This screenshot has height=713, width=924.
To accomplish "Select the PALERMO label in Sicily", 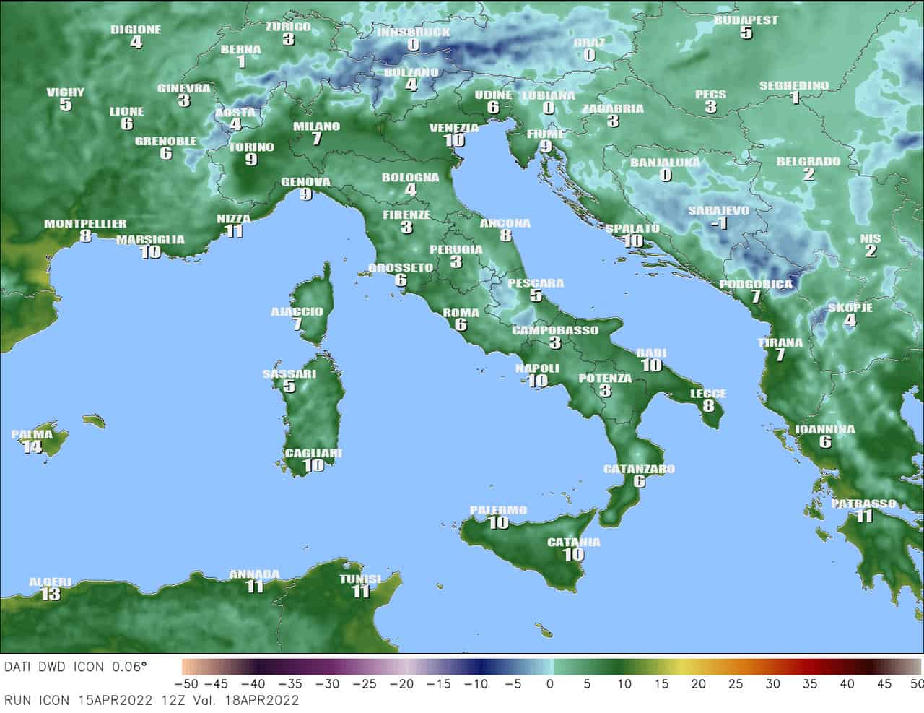I will click(x=498, y=510).
